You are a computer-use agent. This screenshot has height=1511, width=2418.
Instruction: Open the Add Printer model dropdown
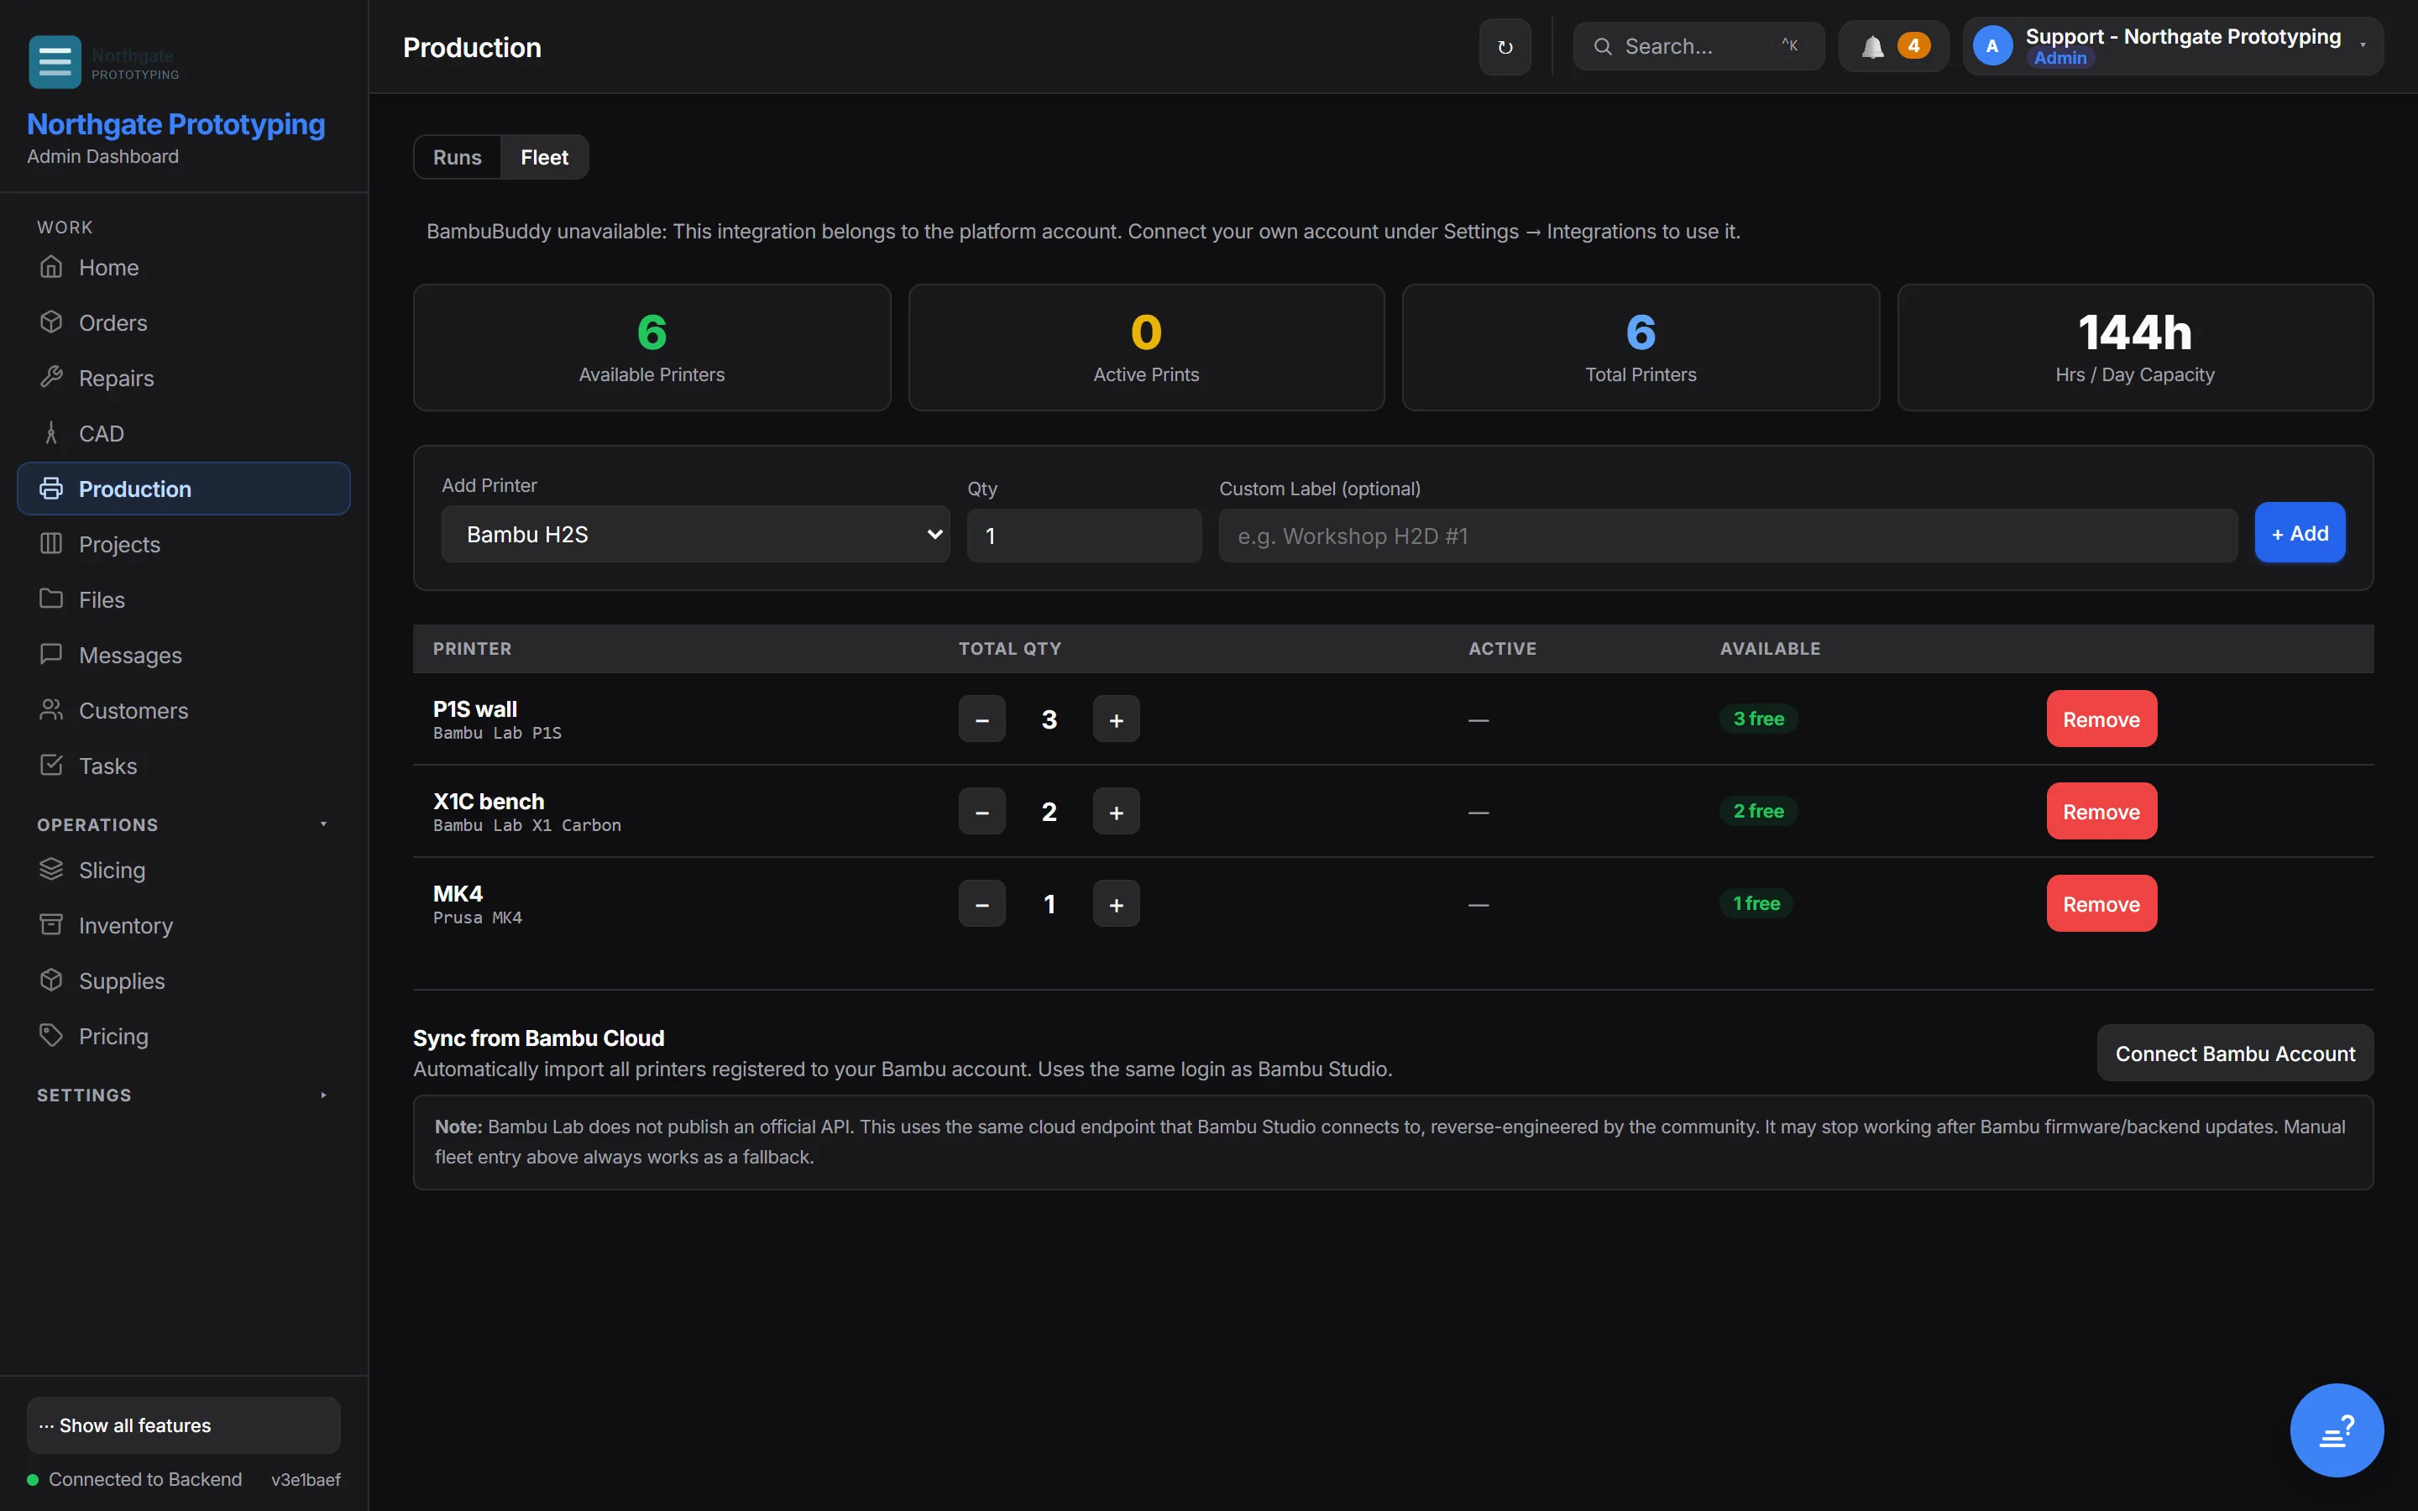pos(695,535)
